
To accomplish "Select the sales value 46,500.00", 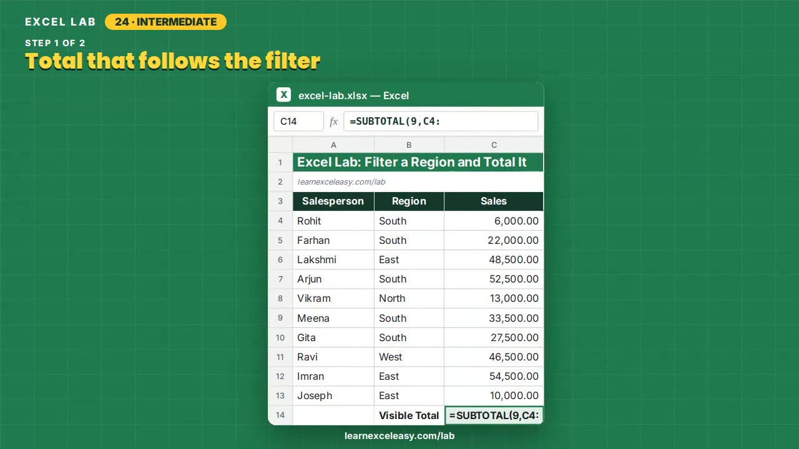I will 494,357.
